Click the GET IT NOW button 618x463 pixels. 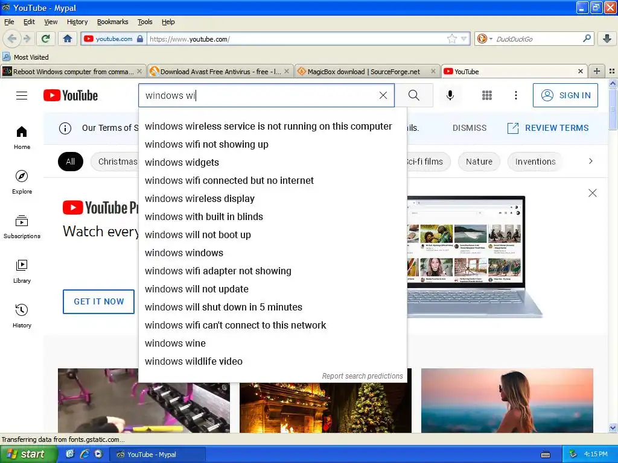[98, 301]
